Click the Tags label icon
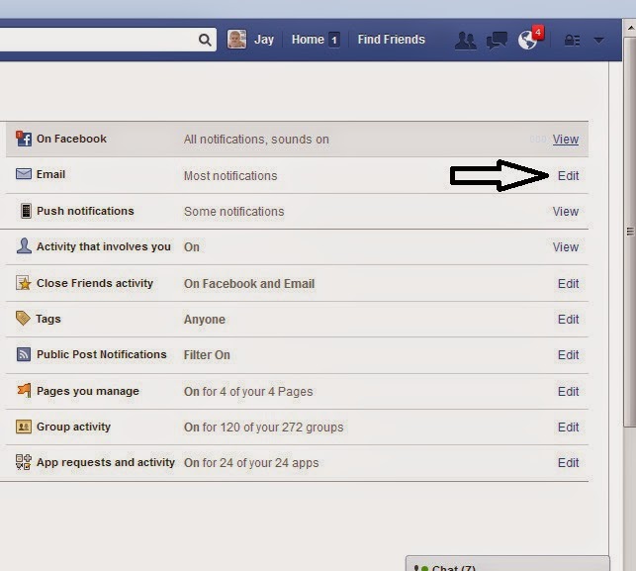The height and width of the screenshot is (571, 636). click(x=23, y=319)
